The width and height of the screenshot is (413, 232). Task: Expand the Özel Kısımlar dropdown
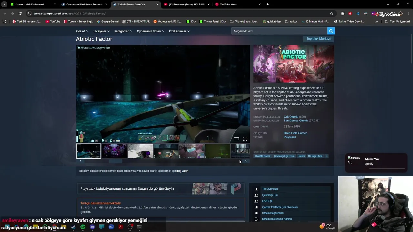coord(179,31)
